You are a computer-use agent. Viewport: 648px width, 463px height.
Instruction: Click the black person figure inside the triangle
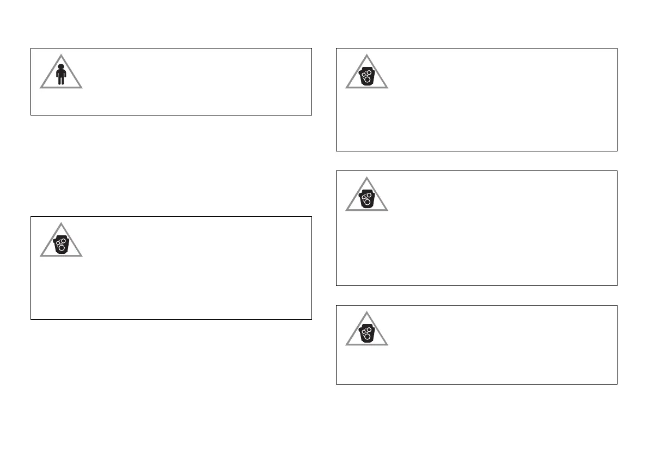point(61,75)
